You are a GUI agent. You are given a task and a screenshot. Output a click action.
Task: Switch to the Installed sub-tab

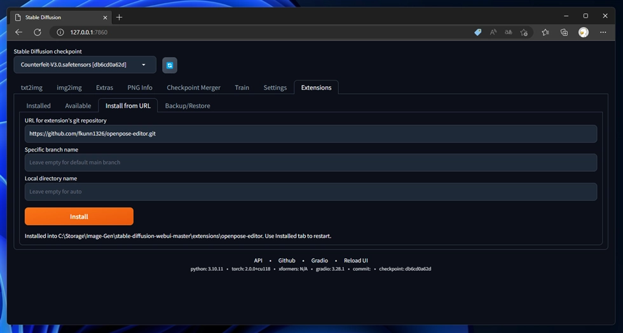(39, 106)
